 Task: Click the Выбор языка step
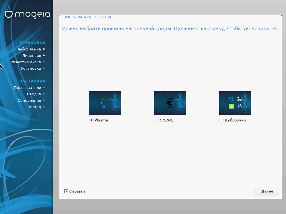click(29, 49)
